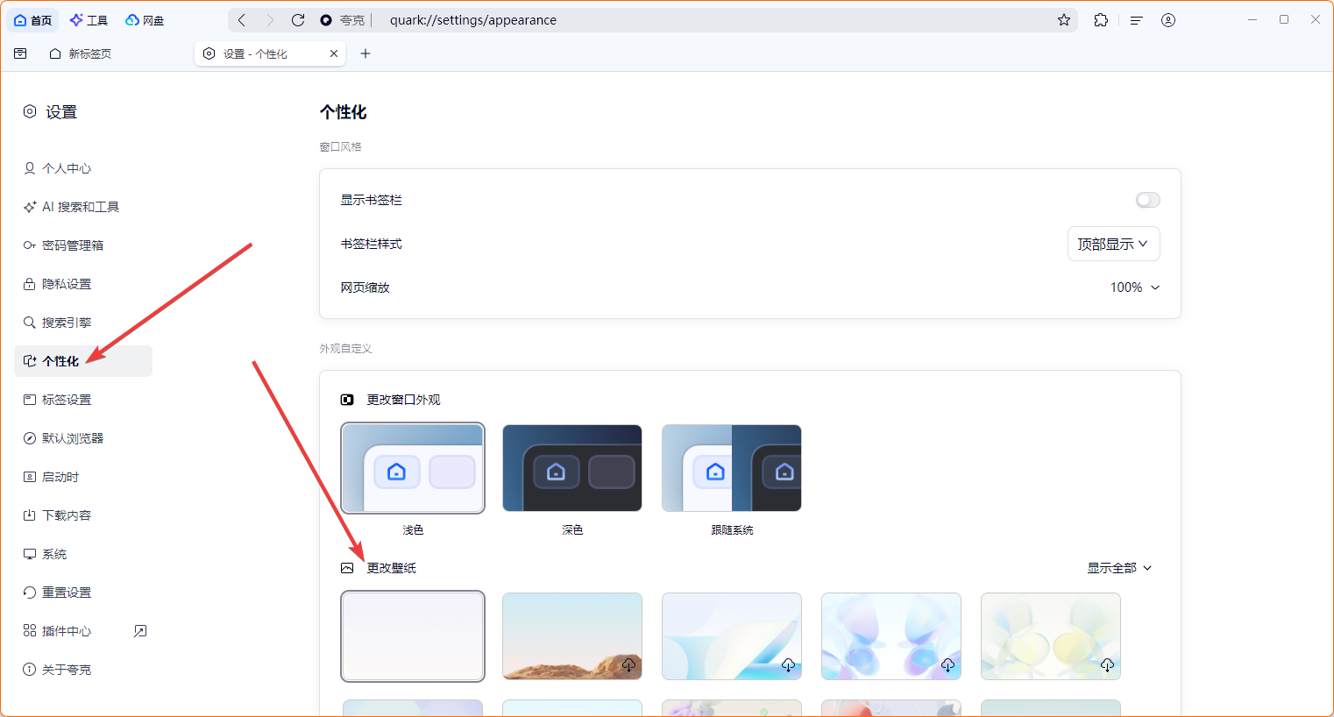Open the 100% page zoom dropdown
1334x717 pixels.
[x=1135, y=288]
